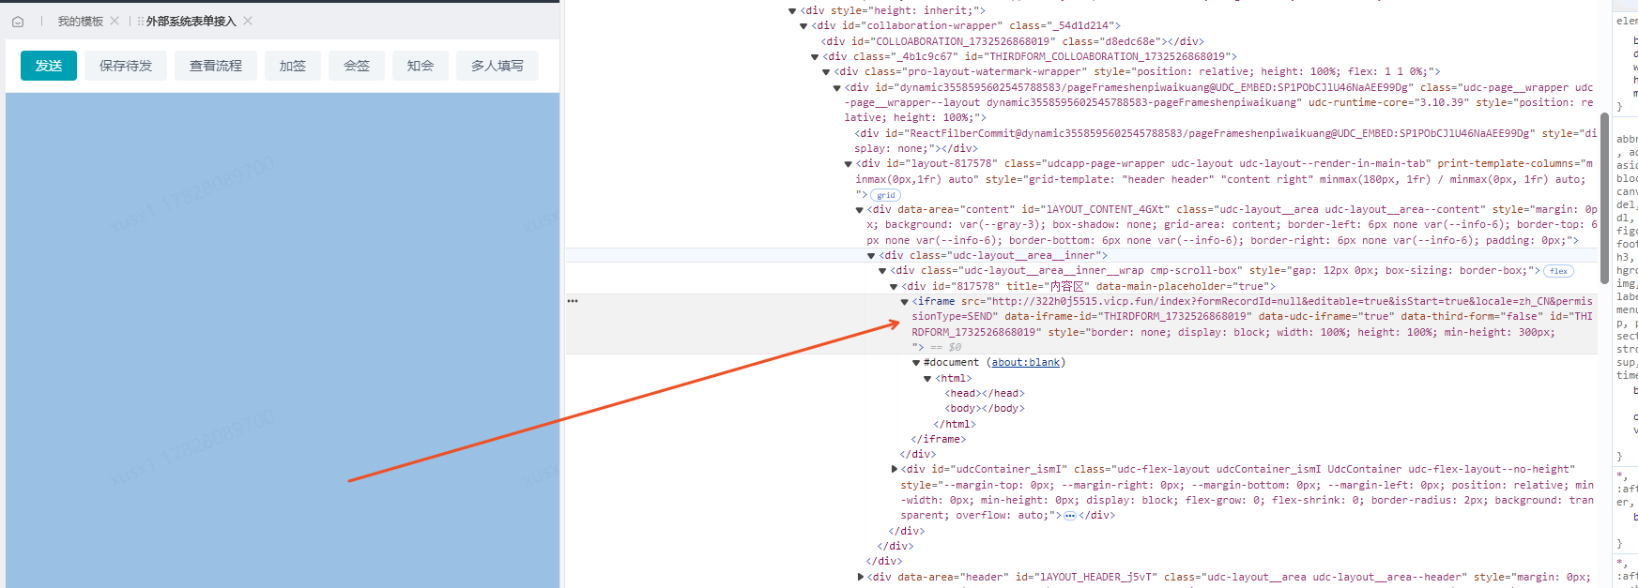
Task: Select the COLLOABORATION_1732526868019 div line
Action: click(x=1012, y=41)
